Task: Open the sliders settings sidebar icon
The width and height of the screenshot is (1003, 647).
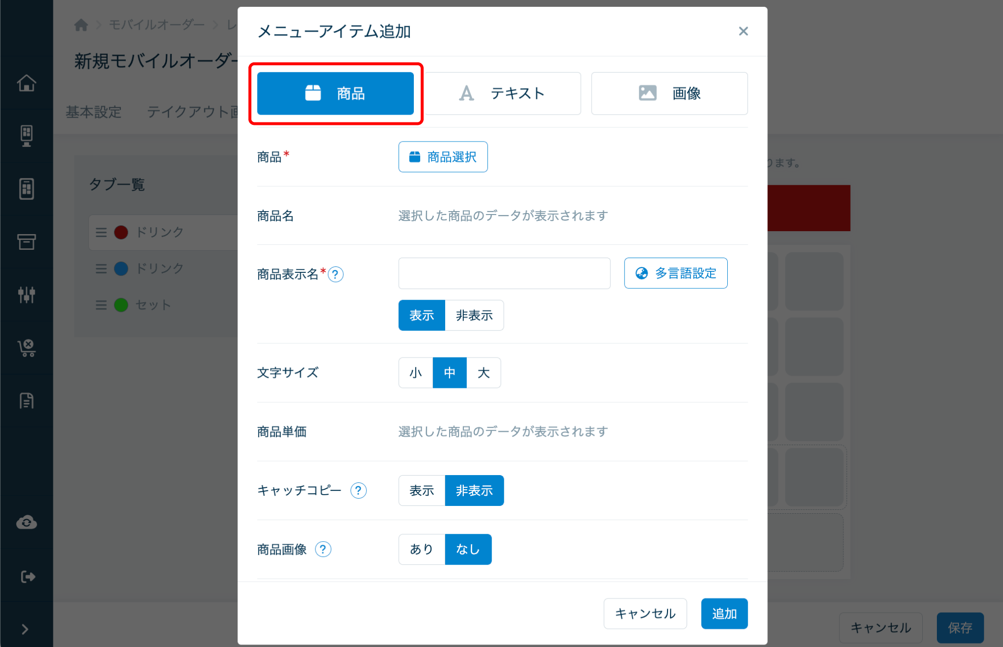Action: [26, 294]
